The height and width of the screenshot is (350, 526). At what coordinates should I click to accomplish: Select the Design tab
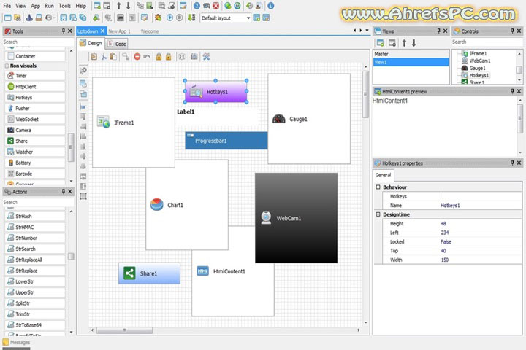[91, 43]
